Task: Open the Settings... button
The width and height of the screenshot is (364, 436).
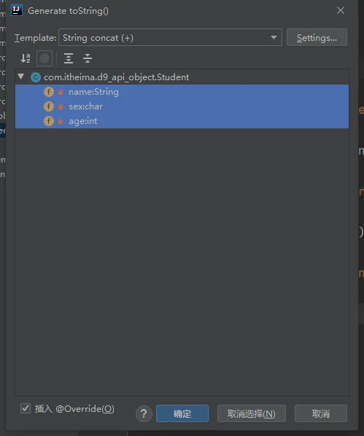Action: coord(317,37)
